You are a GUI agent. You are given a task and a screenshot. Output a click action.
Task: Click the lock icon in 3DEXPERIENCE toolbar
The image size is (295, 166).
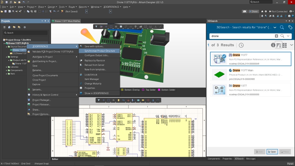(278, 16)
